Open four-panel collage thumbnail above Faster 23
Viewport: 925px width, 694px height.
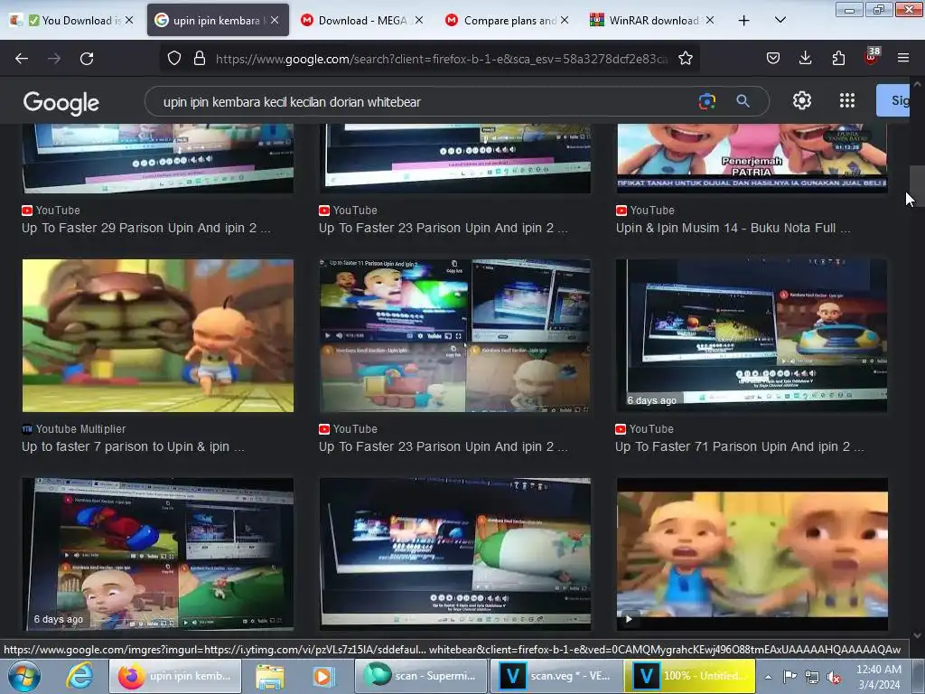(x=454, y=335)
